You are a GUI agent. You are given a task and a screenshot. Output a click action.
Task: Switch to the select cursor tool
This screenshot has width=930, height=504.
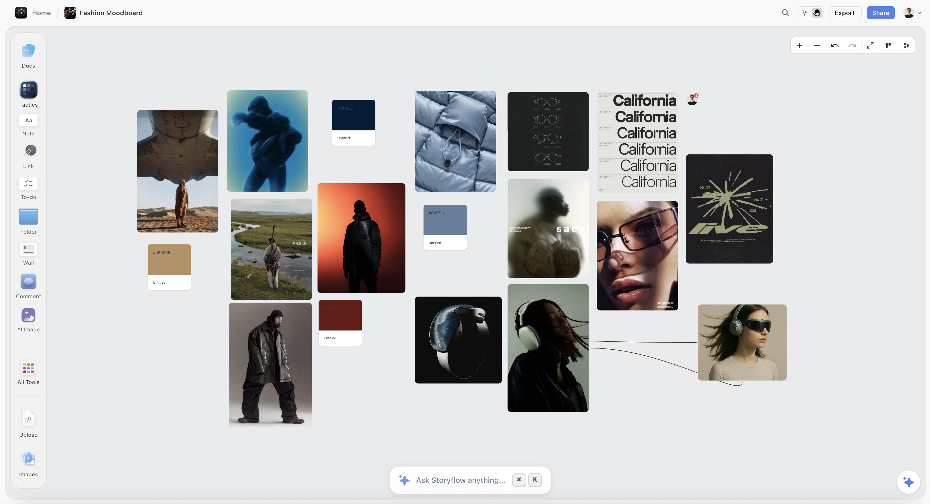point(805,13)
